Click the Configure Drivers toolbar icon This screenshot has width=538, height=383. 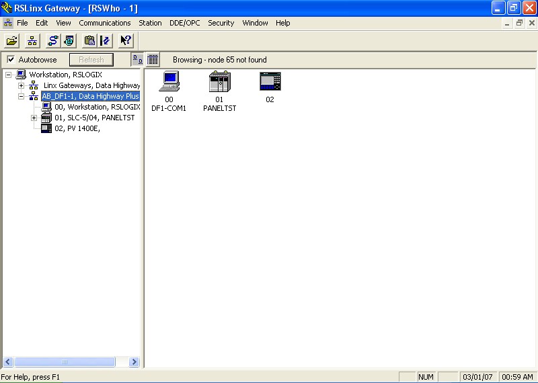click(x=53, y=41)
